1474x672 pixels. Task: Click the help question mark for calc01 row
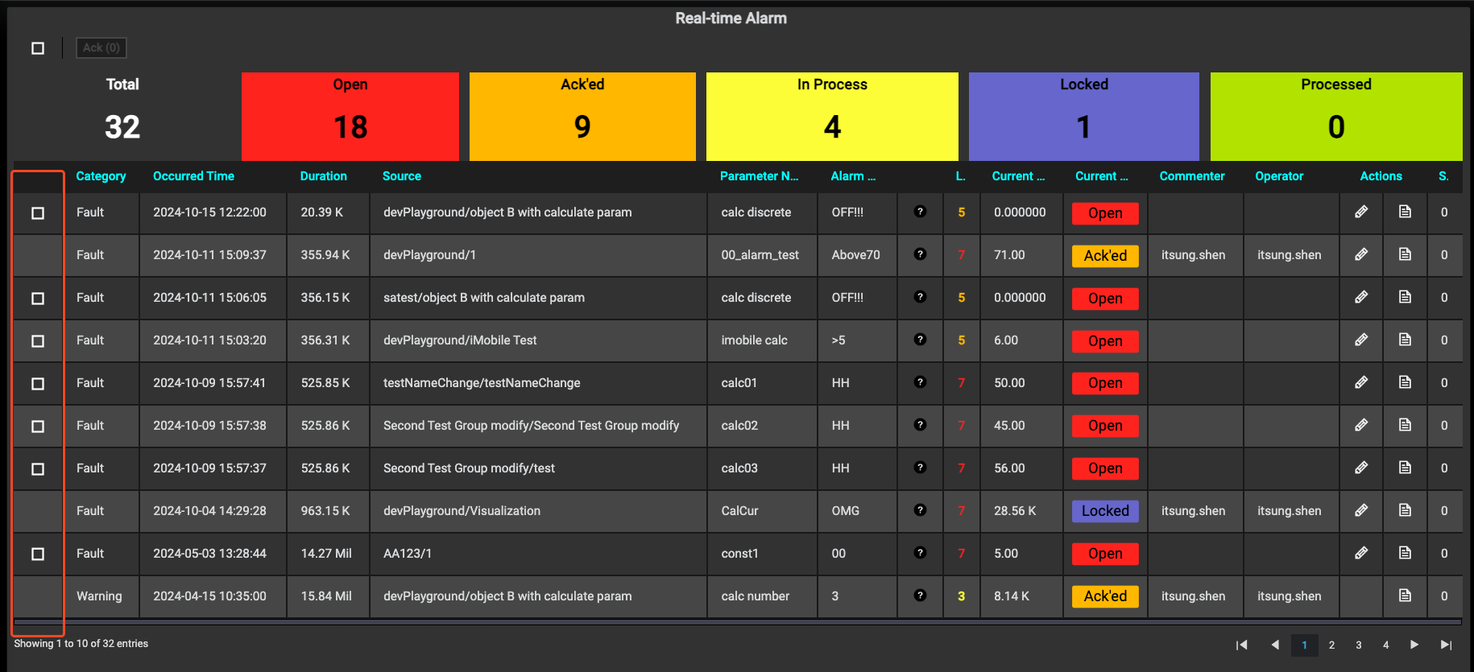point(920,382)
